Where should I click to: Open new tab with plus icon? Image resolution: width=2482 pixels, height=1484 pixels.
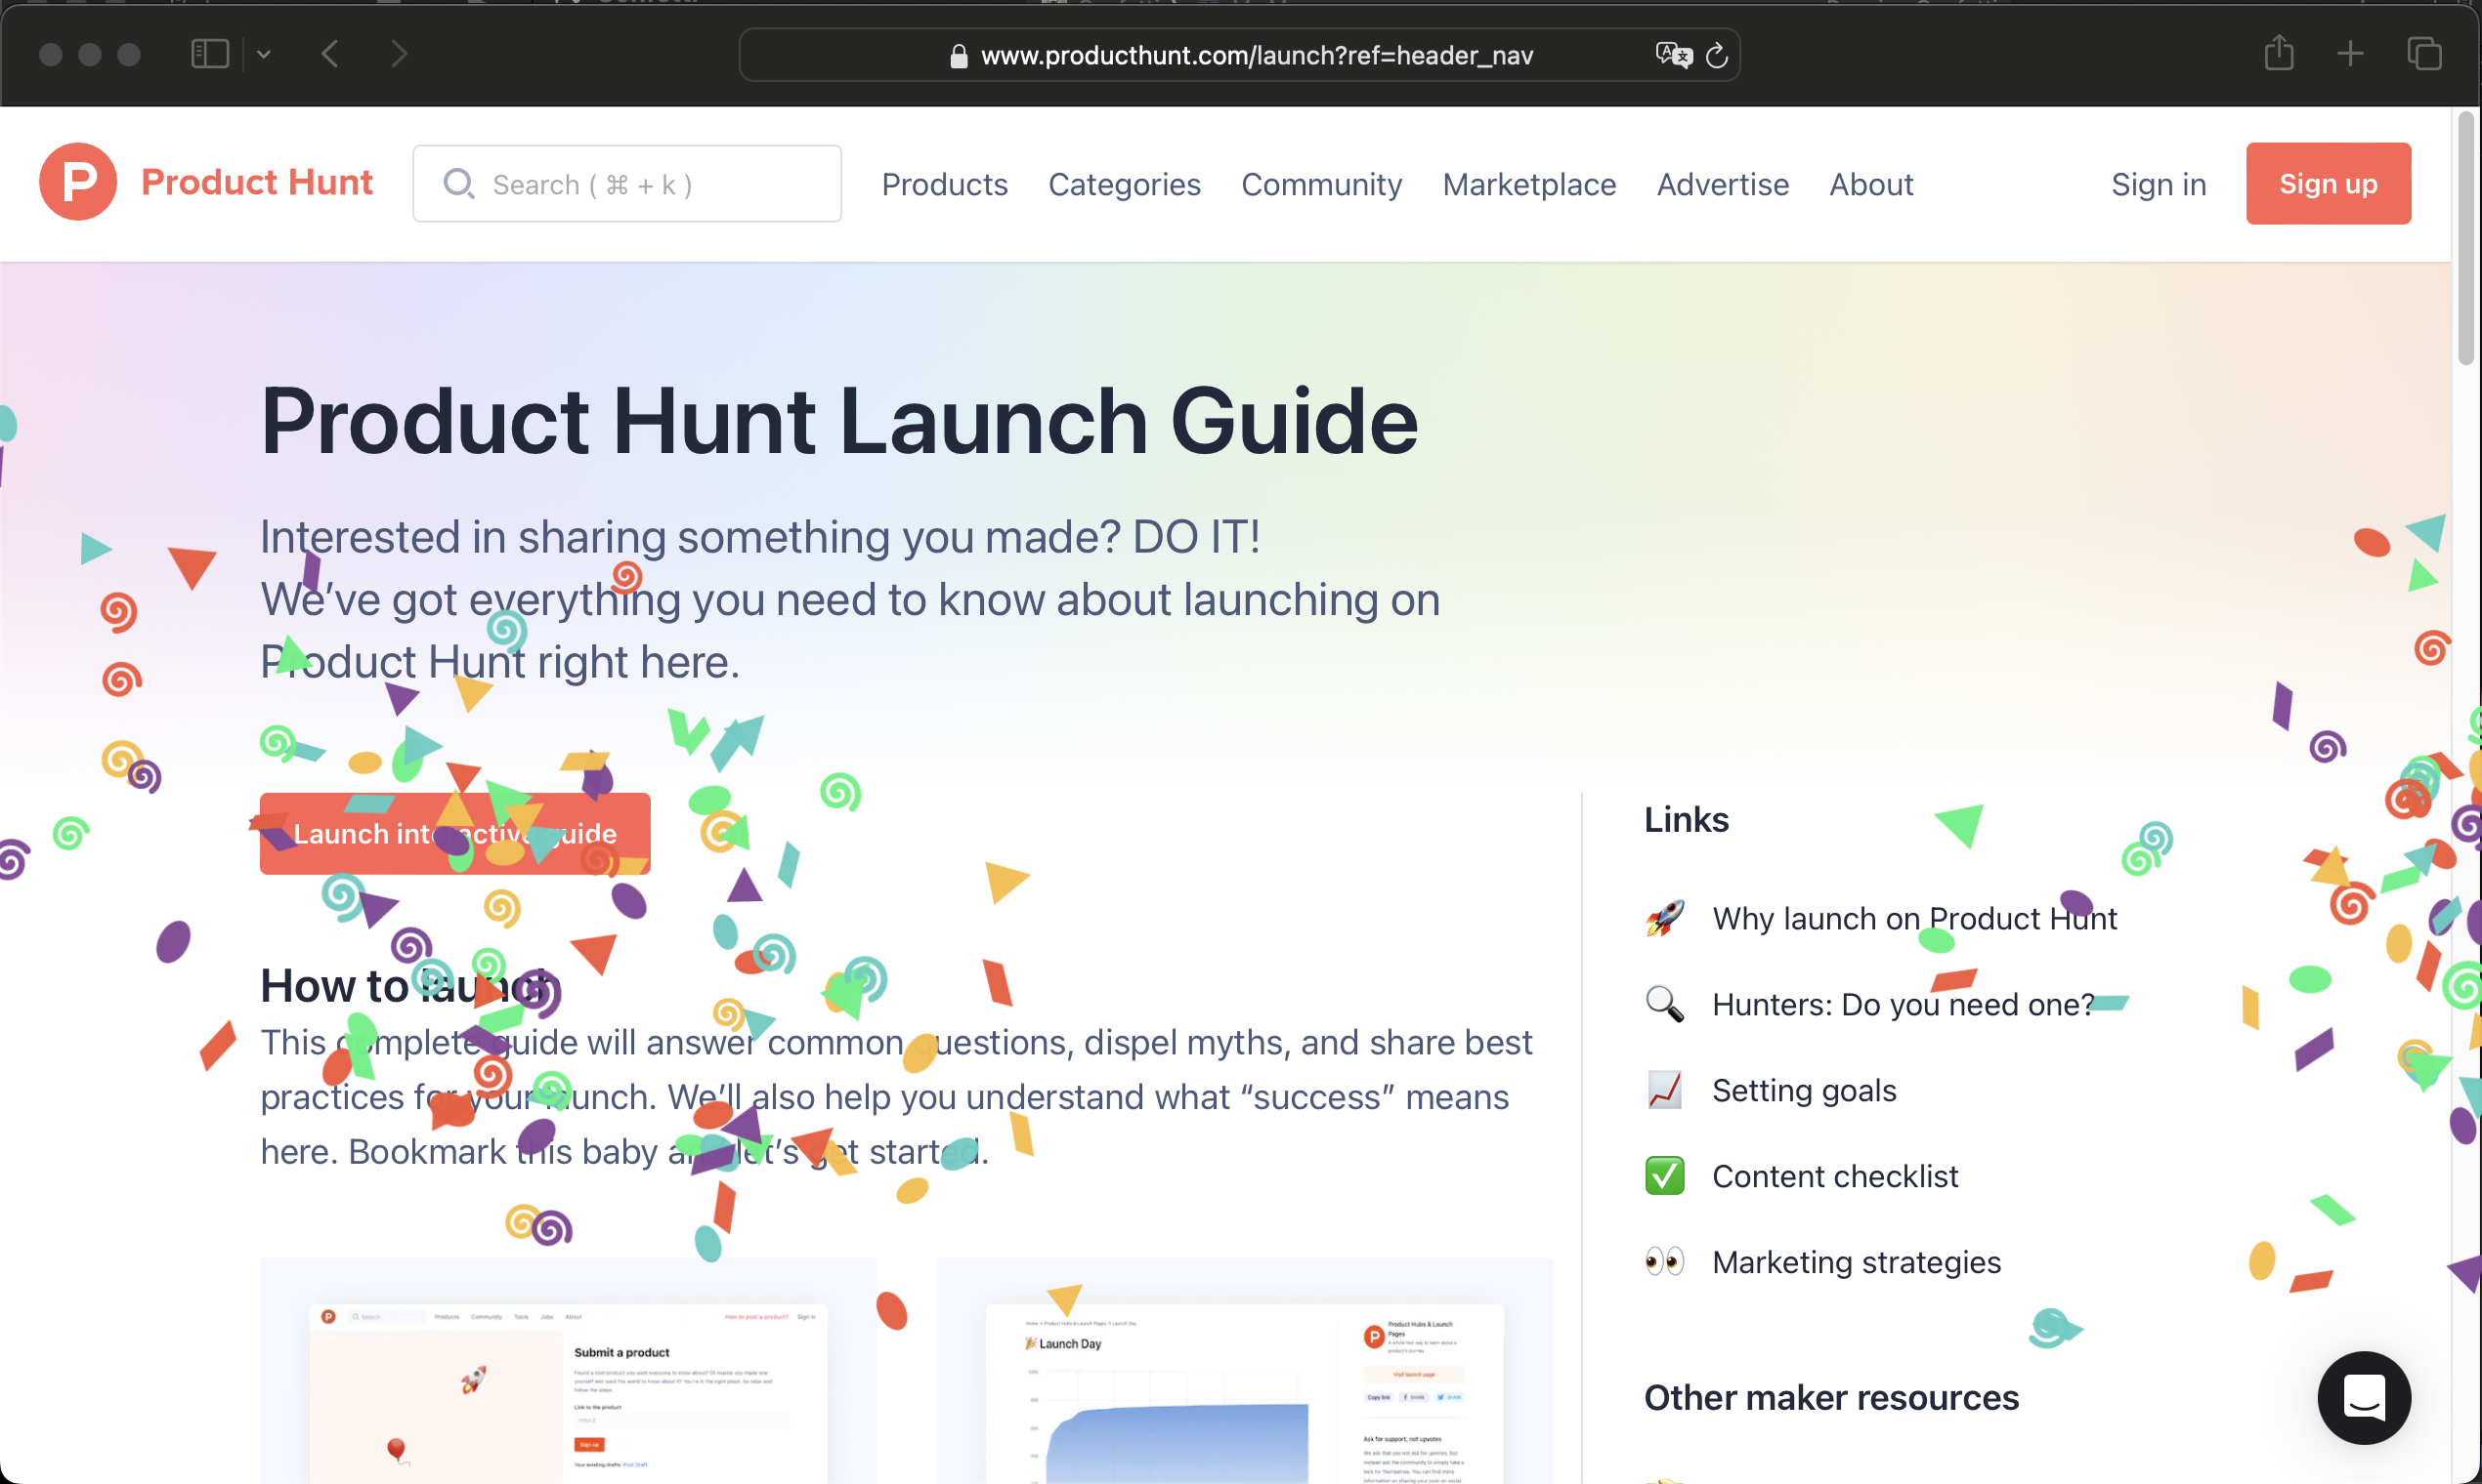click(x=2351, y=53)
